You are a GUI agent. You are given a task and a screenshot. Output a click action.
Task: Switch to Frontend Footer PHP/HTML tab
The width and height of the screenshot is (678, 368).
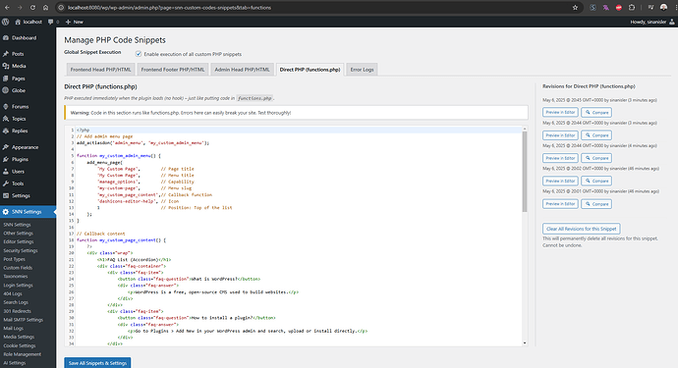(173, 70)
